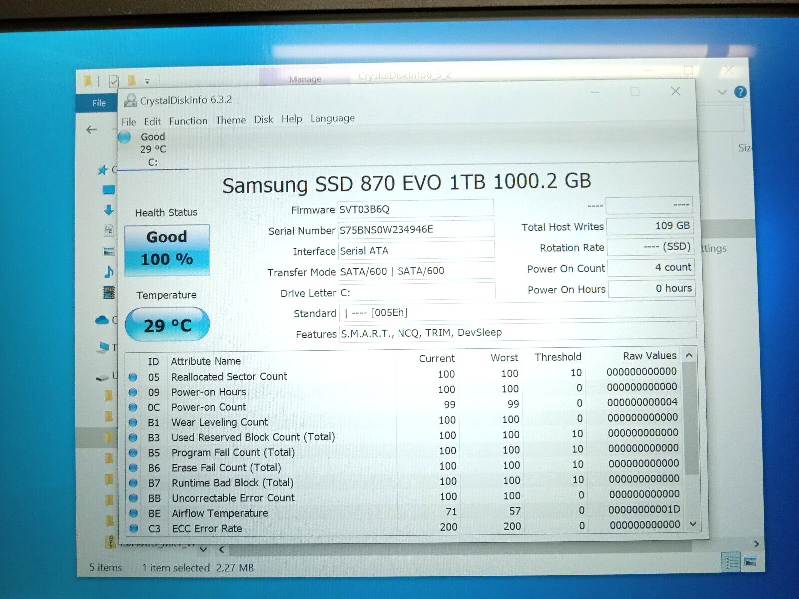Click the status icon of Wear Leveling Count

133,423
